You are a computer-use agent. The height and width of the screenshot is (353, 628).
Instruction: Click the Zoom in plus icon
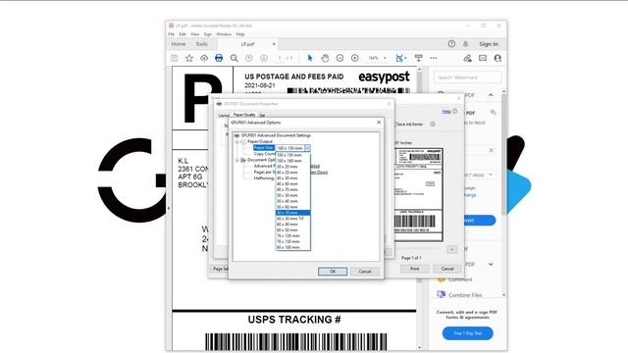coord(354,58)
